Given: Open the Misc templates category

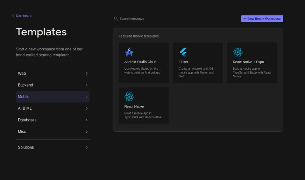Looking at the screenshot, I should (x=52, y=132).
